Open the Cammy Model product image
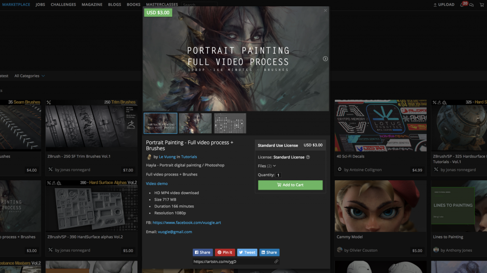Viewport: 487px width, 273px height. pyautogui.click(x=380, y=206)
